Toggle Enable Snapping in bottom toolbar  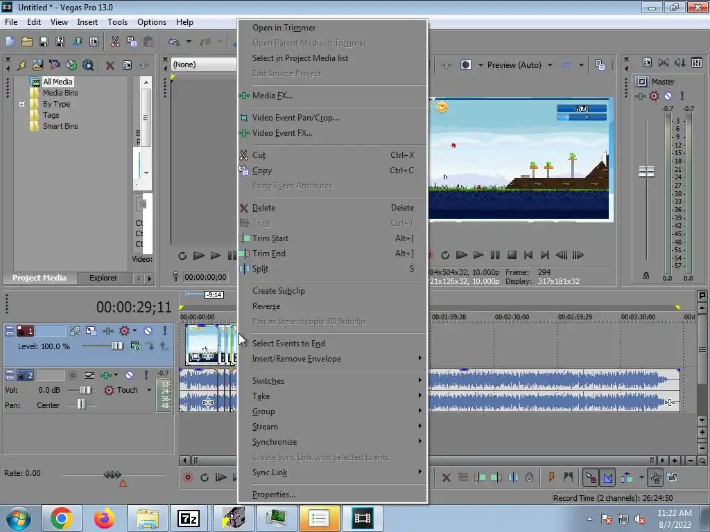pyautogui.click(x=591, y=477)
